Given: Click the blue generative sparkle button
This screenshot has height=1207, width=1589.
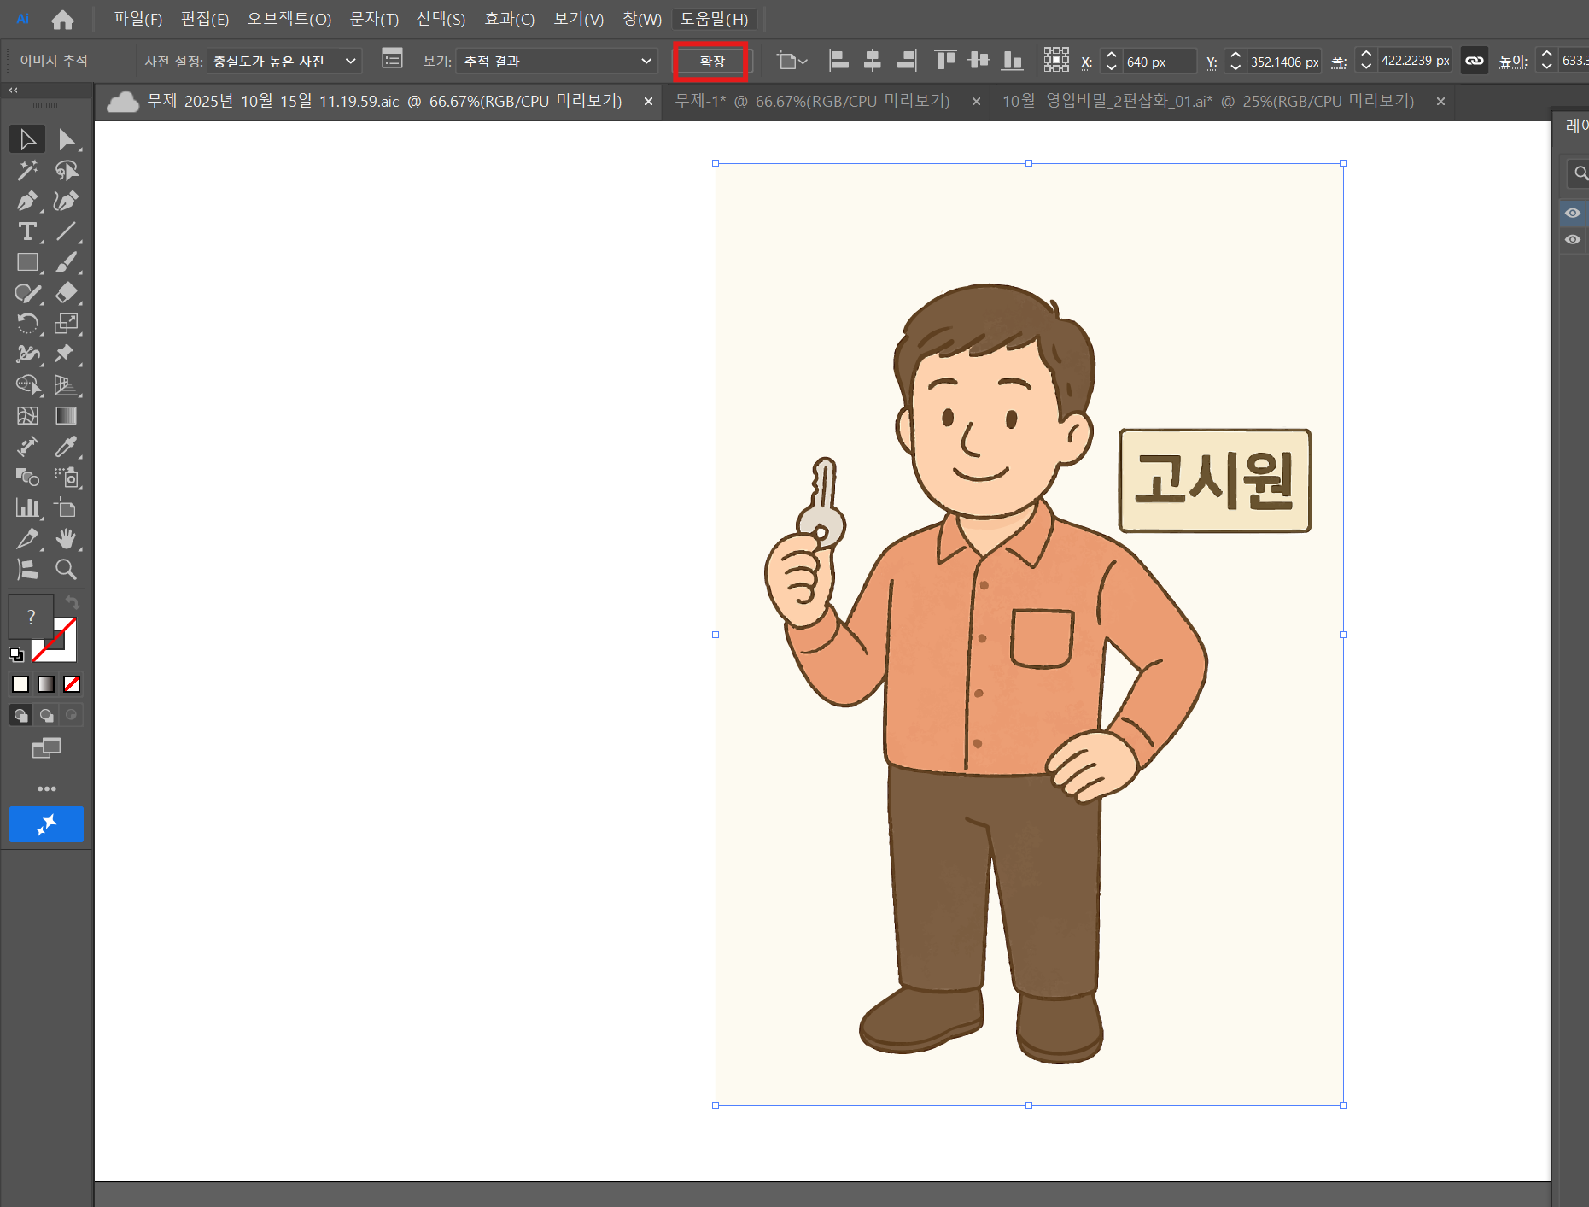Looking at the screenshot, I should click(x=46, y=824).
